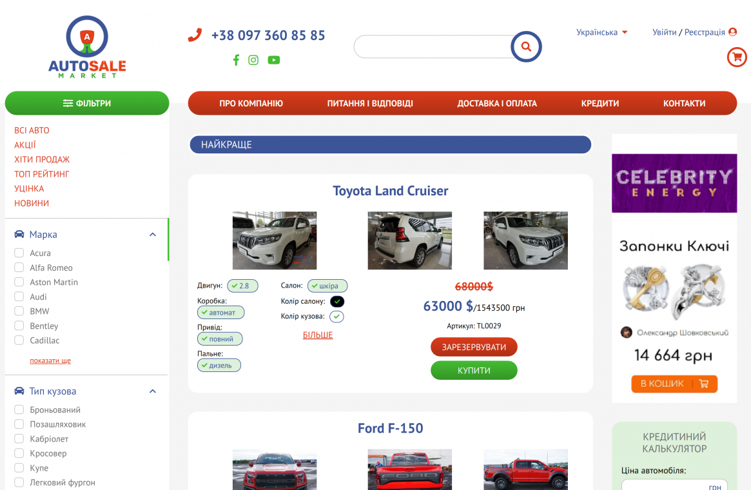Click the car icon beside Тип кузова
Viewport: 751px width, 490px height.
[19, 391]
